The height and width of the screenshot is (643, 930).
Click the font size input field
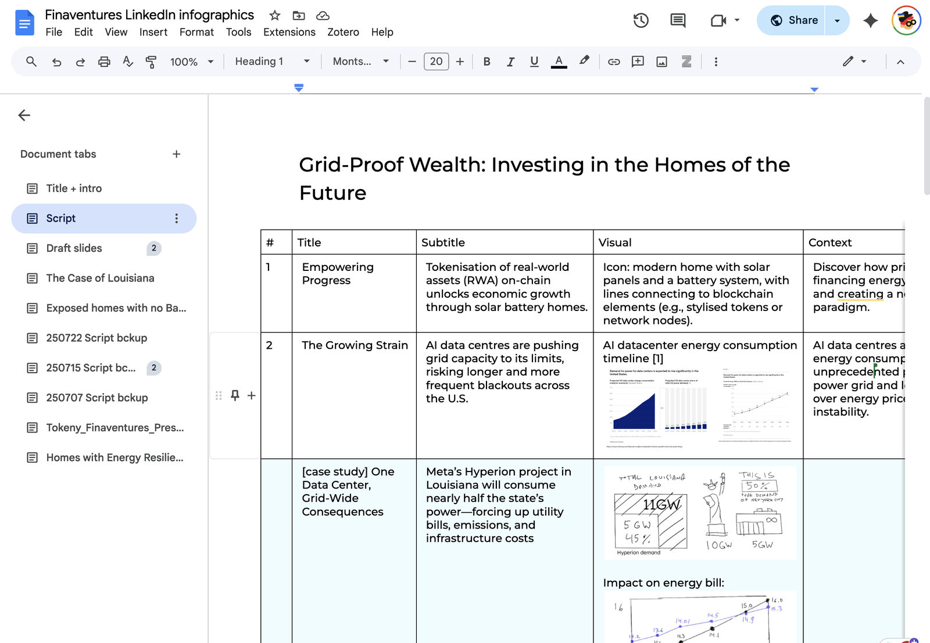pyautogui.click(x=436, y=62)
